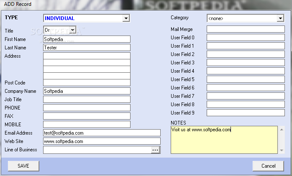The height and width of the screenshot is (176, 292).
Task: Click the User Field 1 input
Action: tap(246, 46)
